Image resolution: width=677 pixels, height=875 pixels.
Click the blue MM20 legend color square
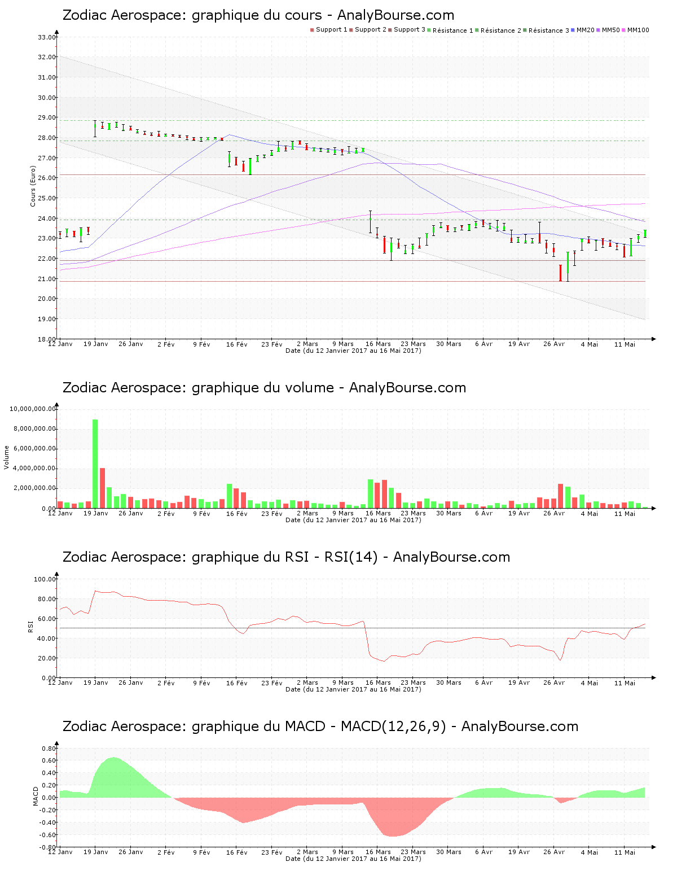(573, 30)
